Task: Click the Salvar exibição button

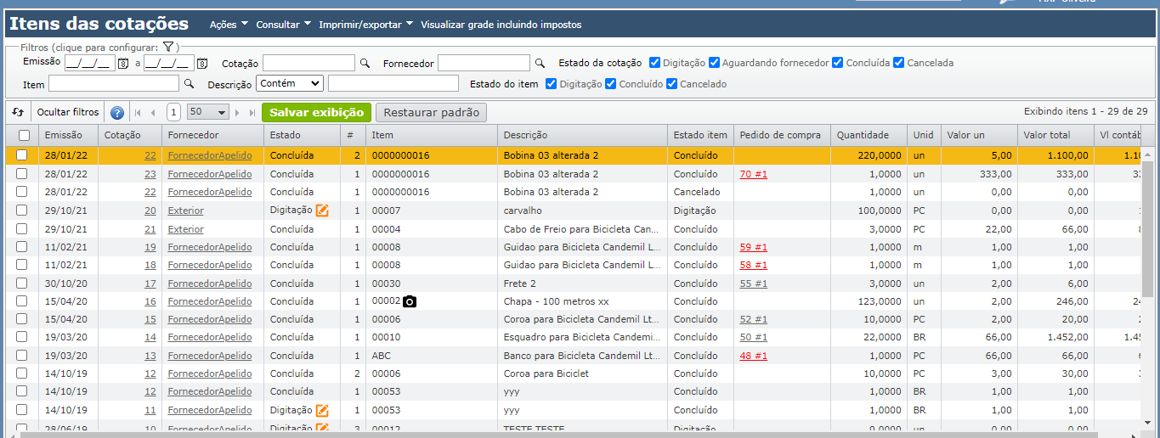Action: 317,112
